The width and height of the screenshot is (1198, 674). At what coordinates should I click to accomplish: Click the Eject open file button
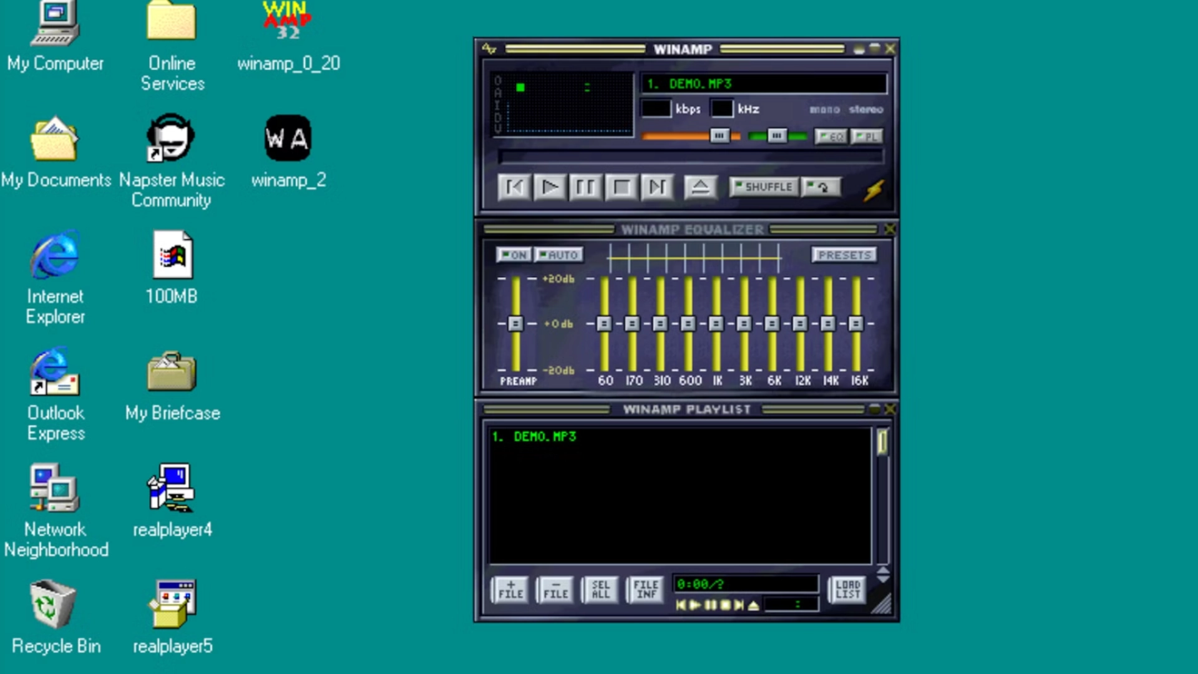(700, 187)
